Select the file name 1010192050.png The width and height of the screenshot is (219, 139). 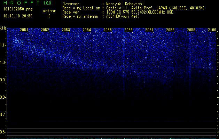point(18,9)
